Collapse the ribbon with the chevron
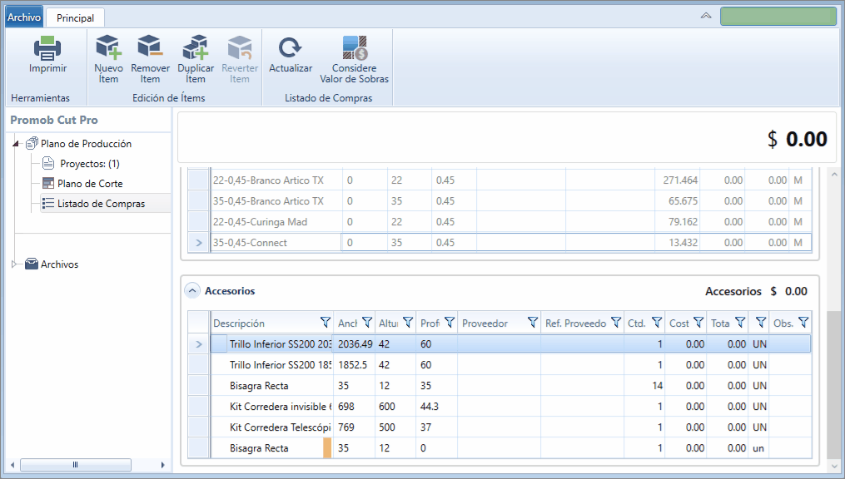 [x=705, y=16]
